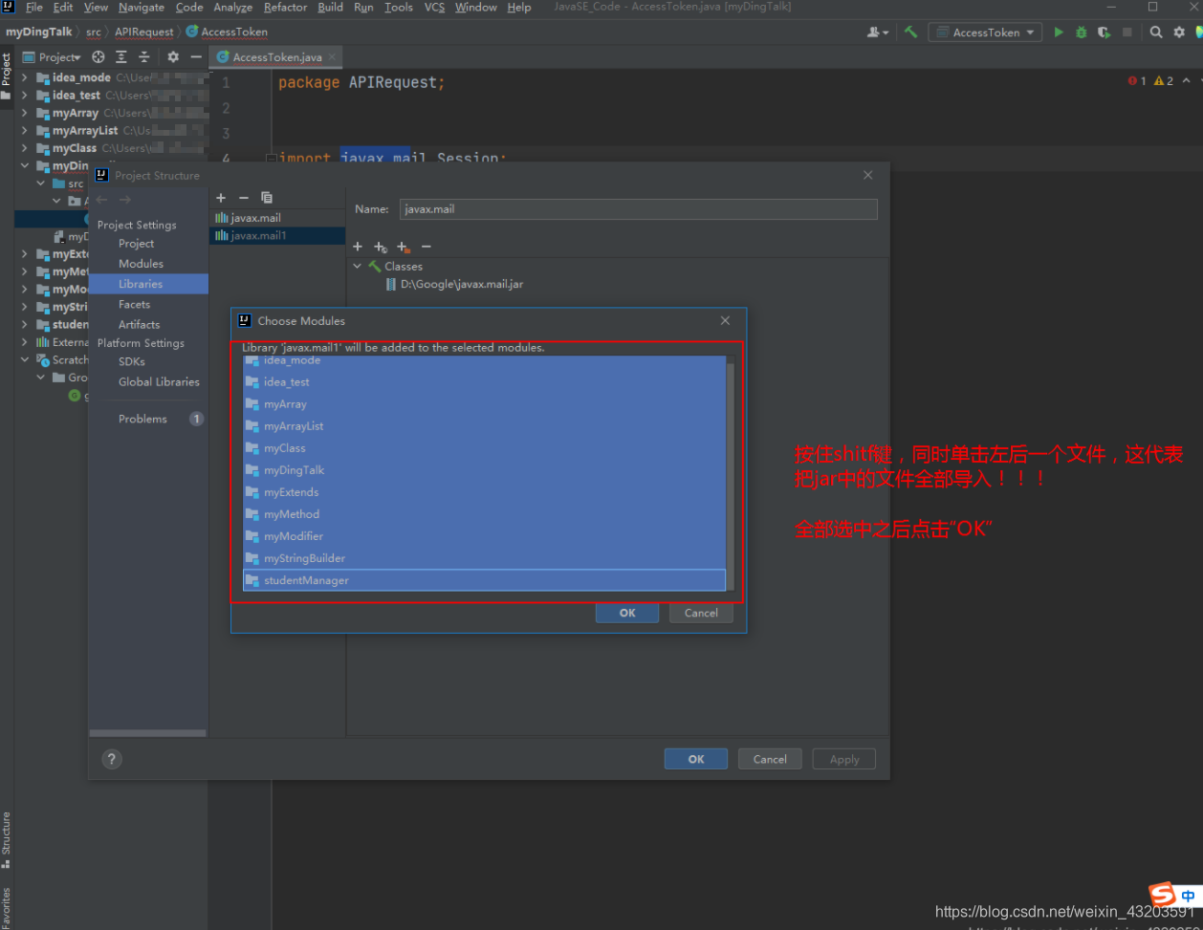Click the add classes plus icon above Classes
This screenshot has height=930, width=1203.
coord(358,247)
